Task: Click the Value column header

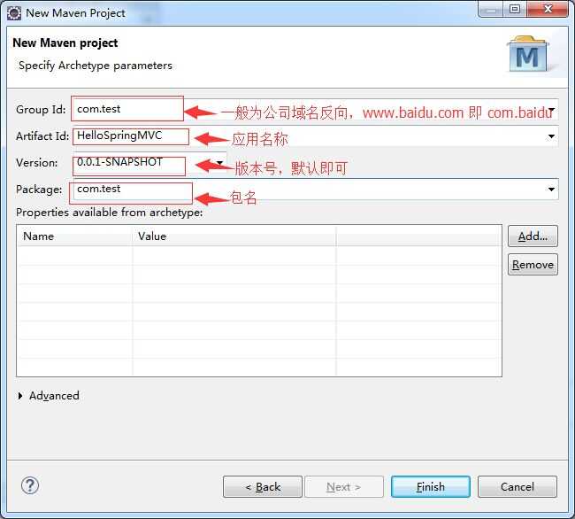Action: pyautogui.click(x=234, y=236)
